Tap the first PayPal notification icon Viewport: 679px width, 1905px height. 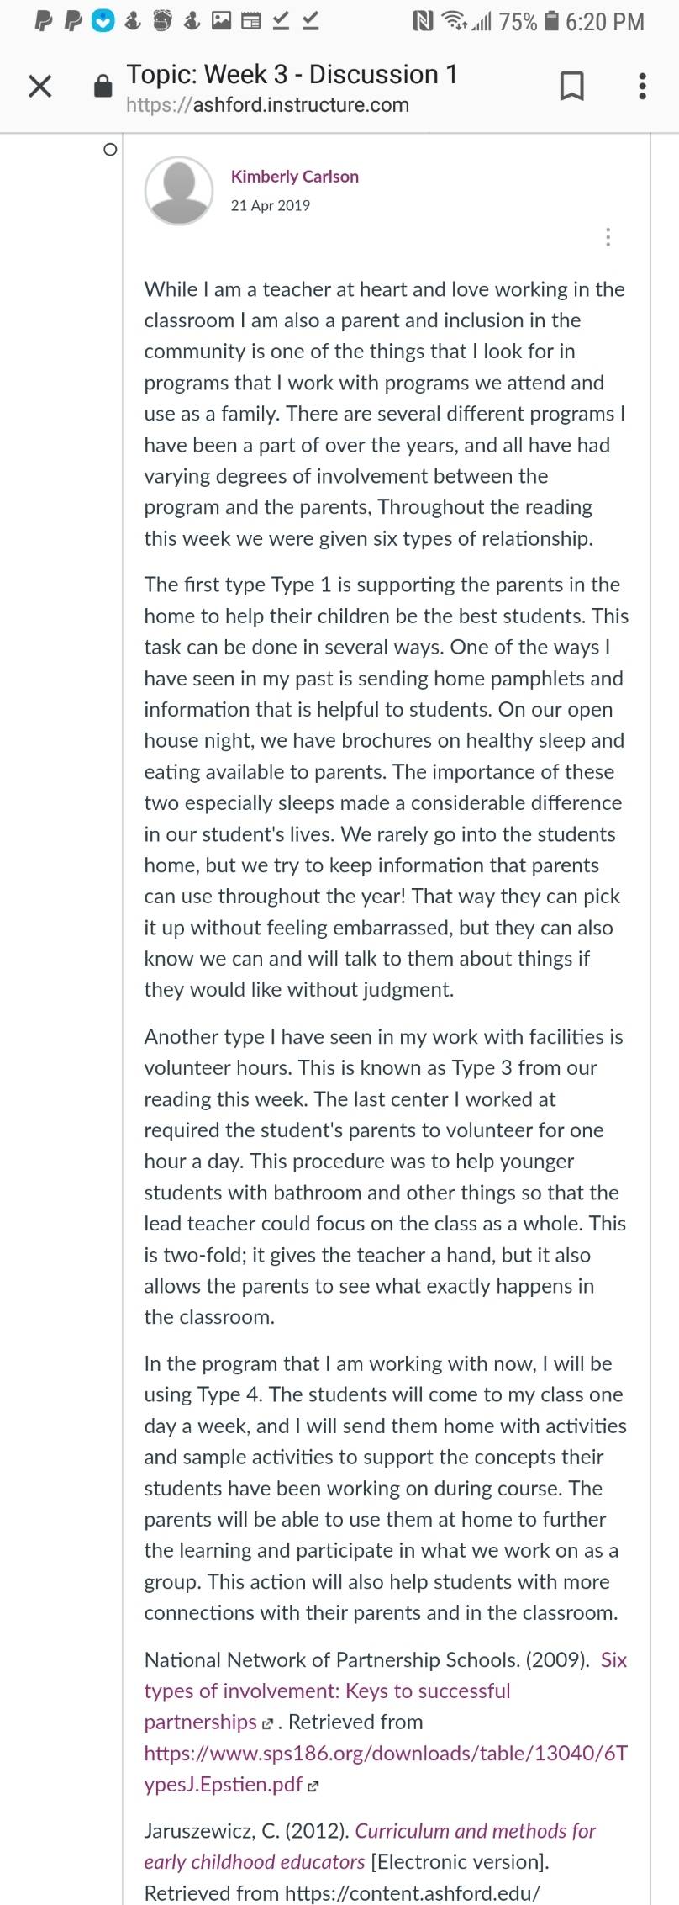[x=44, y=22]
